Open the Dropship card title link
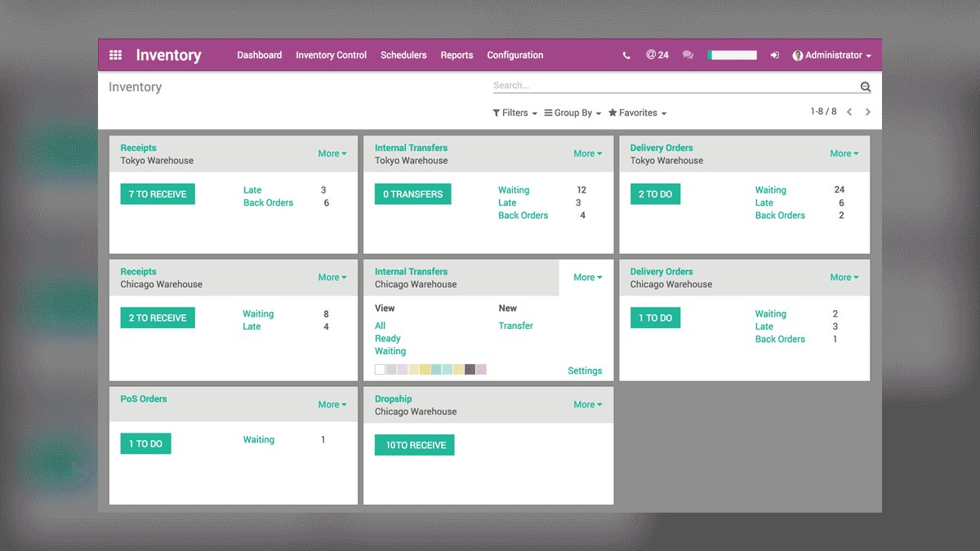The image size is (980, 551). click(394, 399)
